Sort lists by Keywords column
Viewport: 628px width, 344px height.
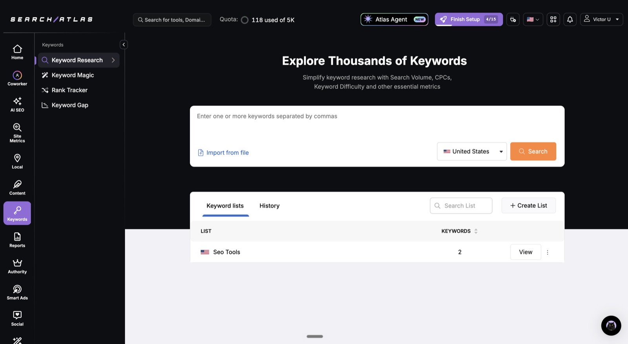[476, 231]
